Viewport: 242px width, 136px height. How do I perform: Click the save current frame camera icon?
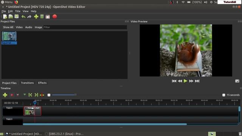coord(237,81)
